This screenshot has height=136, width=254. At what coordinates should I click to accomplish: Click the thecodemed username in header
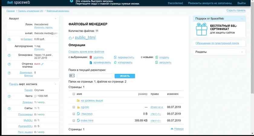point(175,3)
